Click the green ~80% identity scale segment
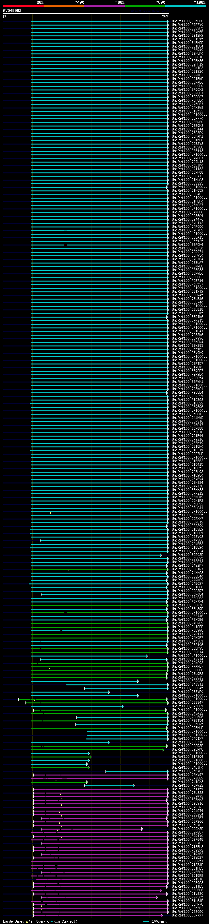Image resolution: width=209 pixels, height=924 pixels. (x=145, y=6)
